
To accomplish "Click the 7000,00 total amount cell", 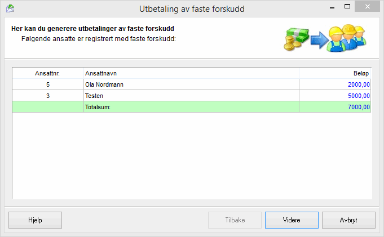I will click(x=335, y=107).
